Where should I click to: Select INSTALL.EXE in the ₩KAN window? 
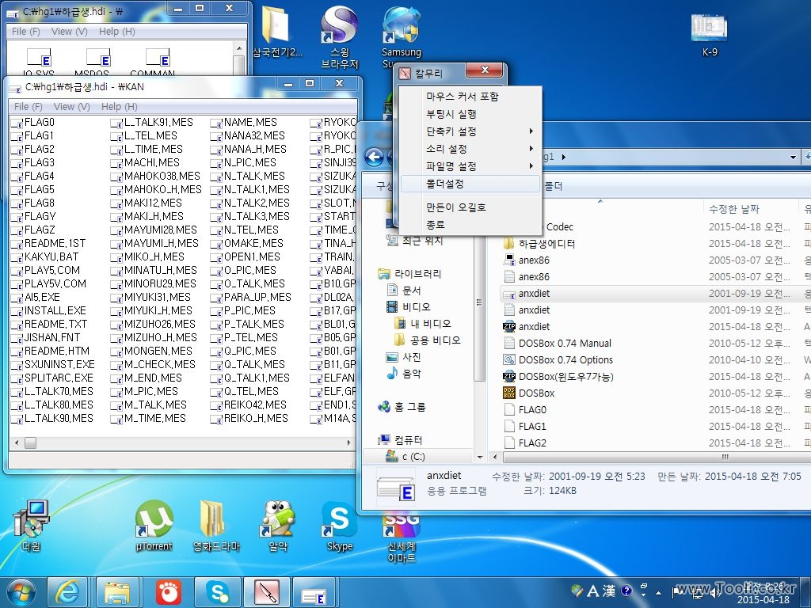(x=48, y=310)
